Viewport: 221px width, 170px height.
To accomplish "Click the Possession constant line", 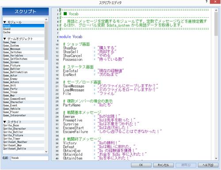I will (93, 59).
